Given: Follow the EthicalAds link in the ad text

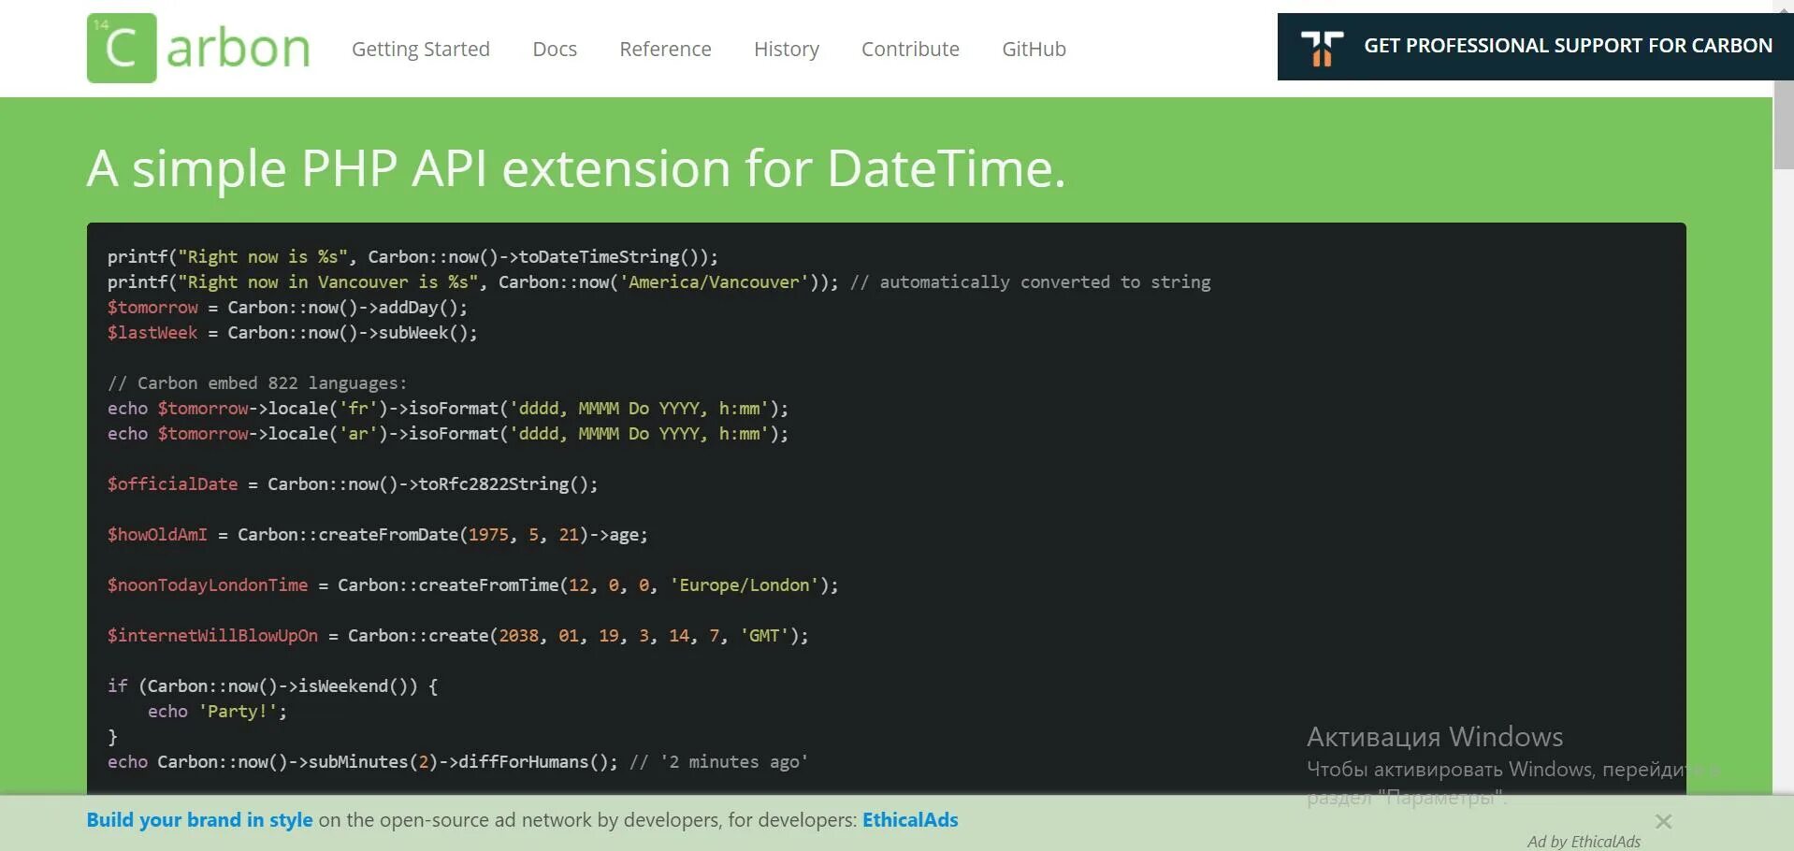Looking at the screenshot, I should (910, 820).
